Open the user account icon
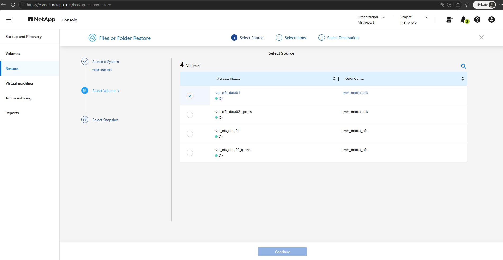503x260 pixels. (492, 20)
